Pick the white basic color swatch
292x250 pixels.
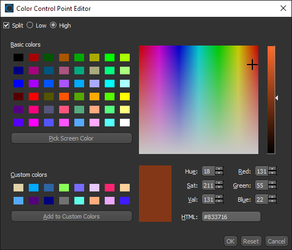pyautogui.click(x=125, y=123)
